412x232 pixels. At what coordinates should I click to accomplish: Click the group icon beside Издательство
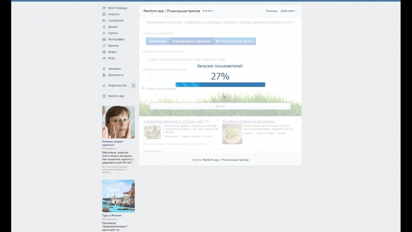pyautogui.click(x=104, y=86)
